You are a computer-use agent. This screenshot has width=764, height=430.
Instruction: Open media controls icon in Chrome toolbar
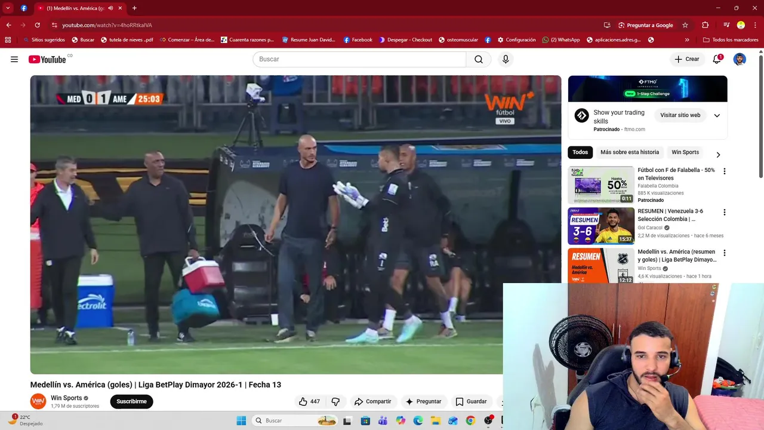(x=726, y=25)
